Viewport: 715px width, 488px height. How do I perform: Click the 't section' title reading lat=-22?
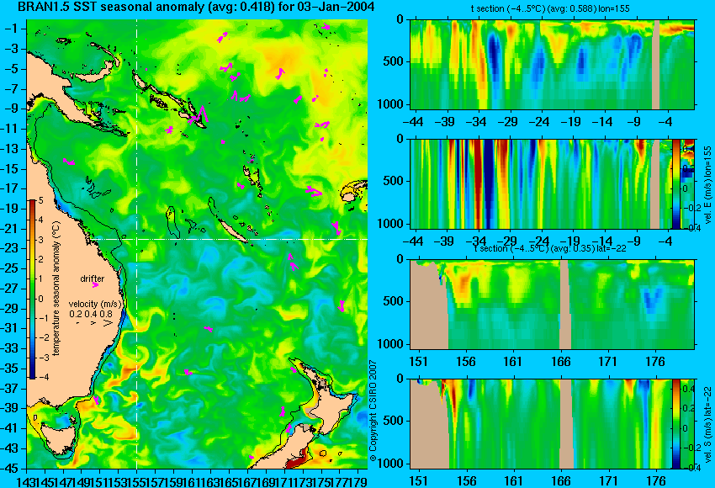coord(550,248)
